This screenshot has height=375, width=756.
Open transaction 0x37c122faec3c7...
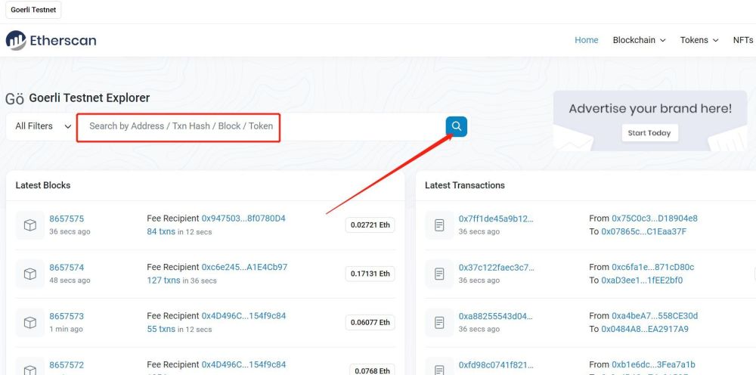point(496,268)
